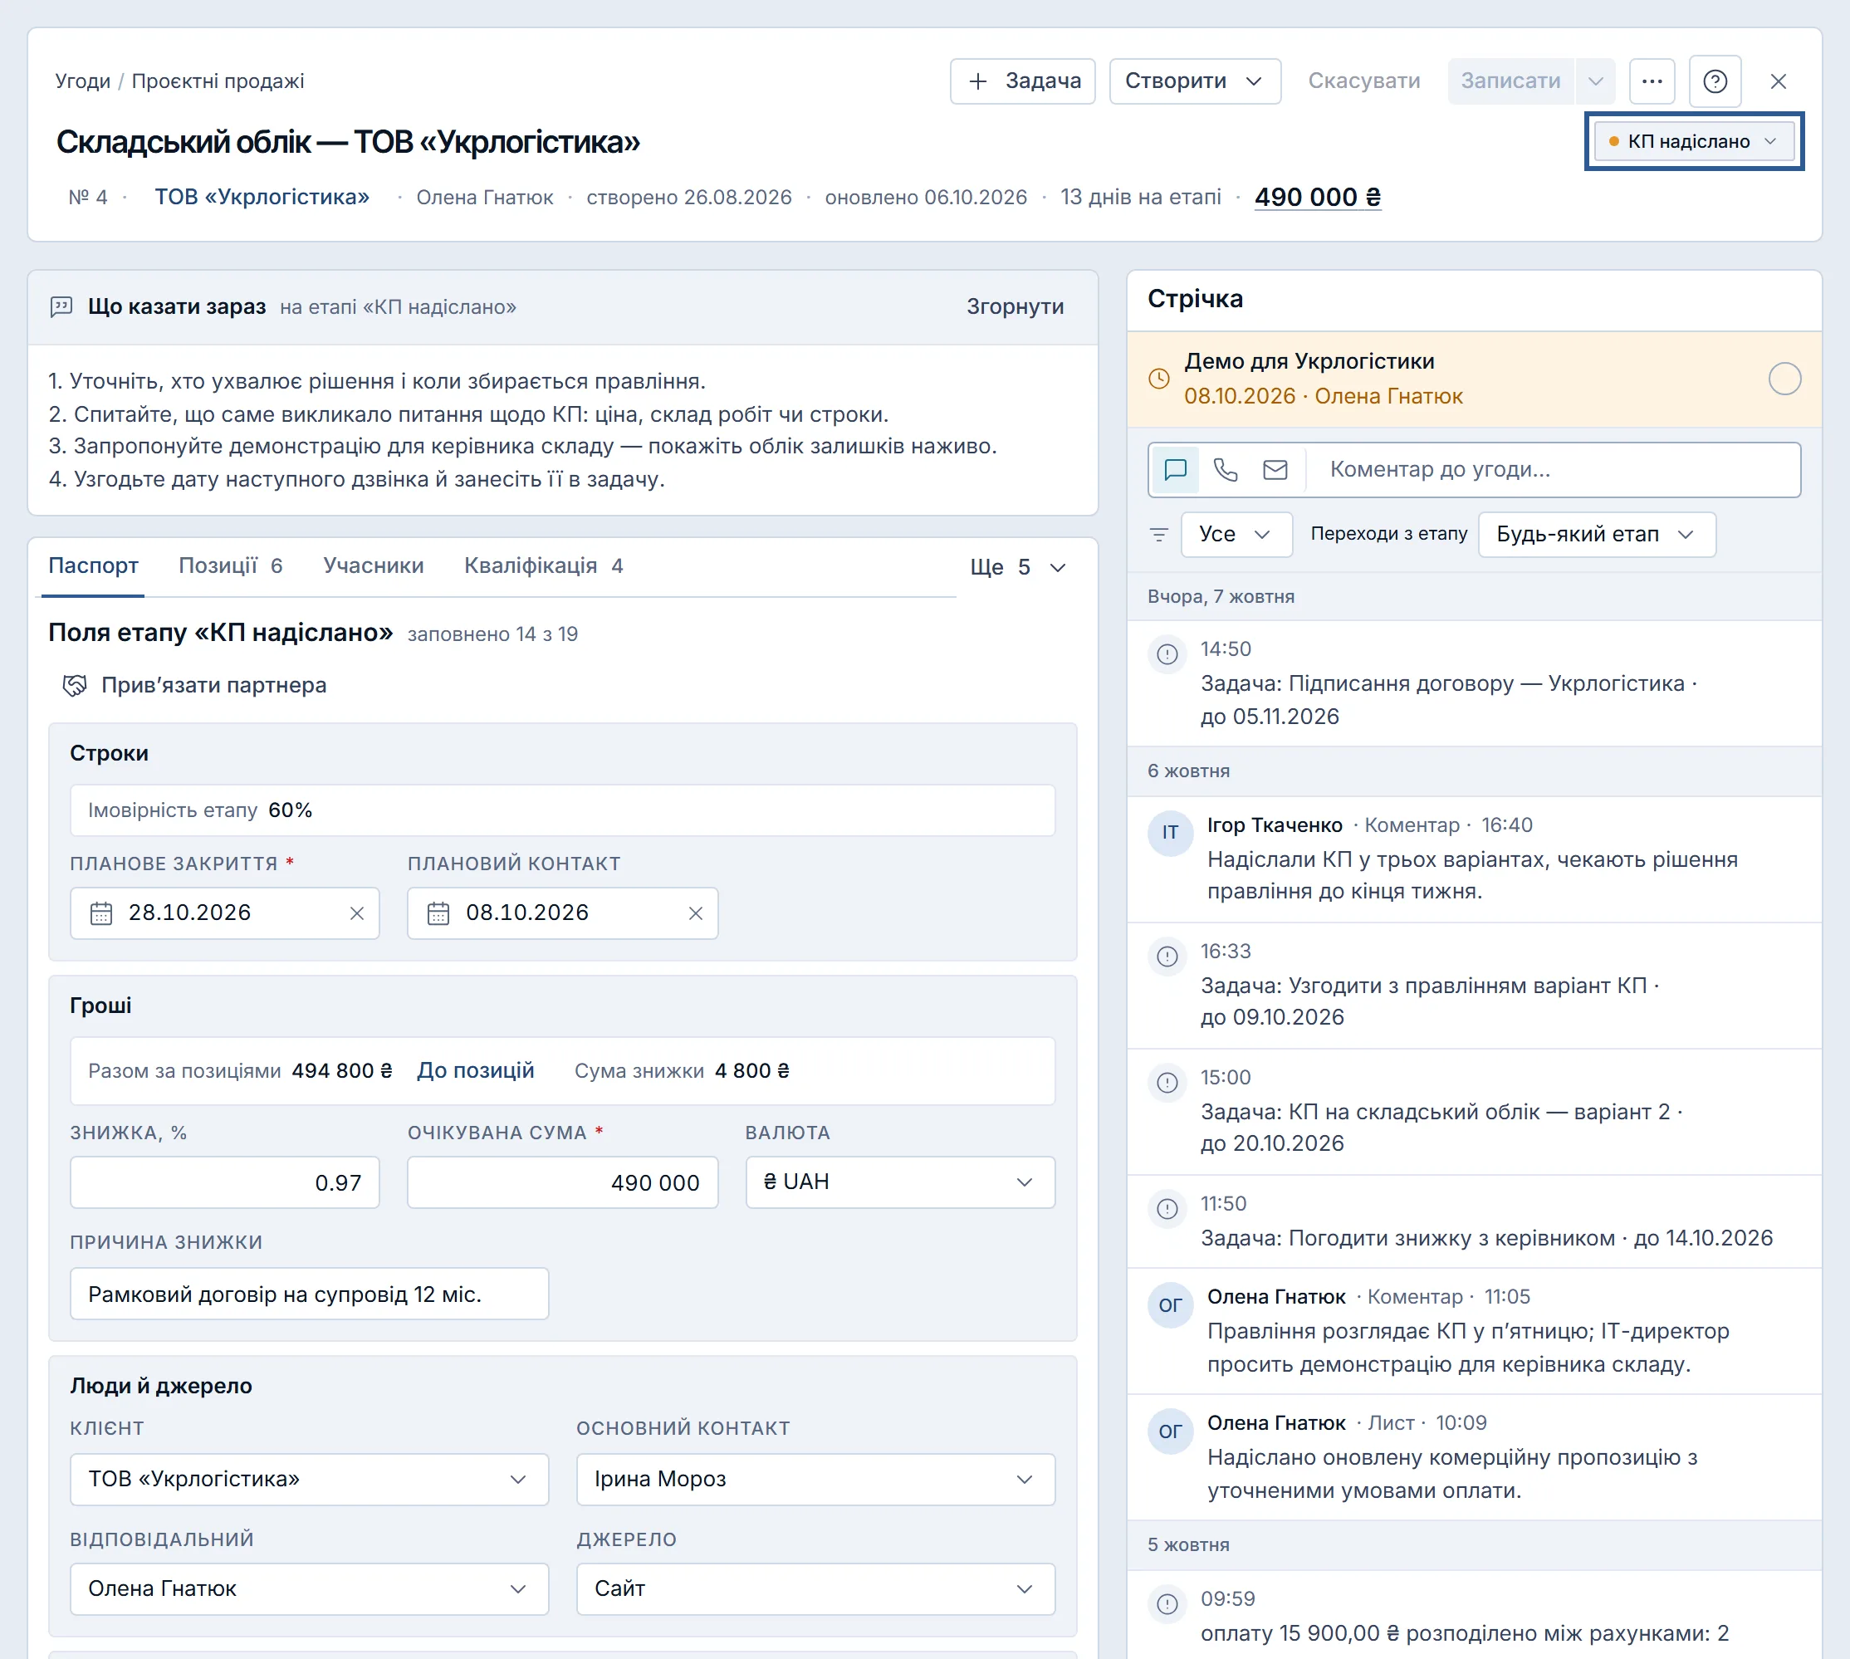Screen dimensions: 1850x1659
Task: Click the ІТ avatar of Ігор Ткаченко
Action: (x=1169, y=832)
